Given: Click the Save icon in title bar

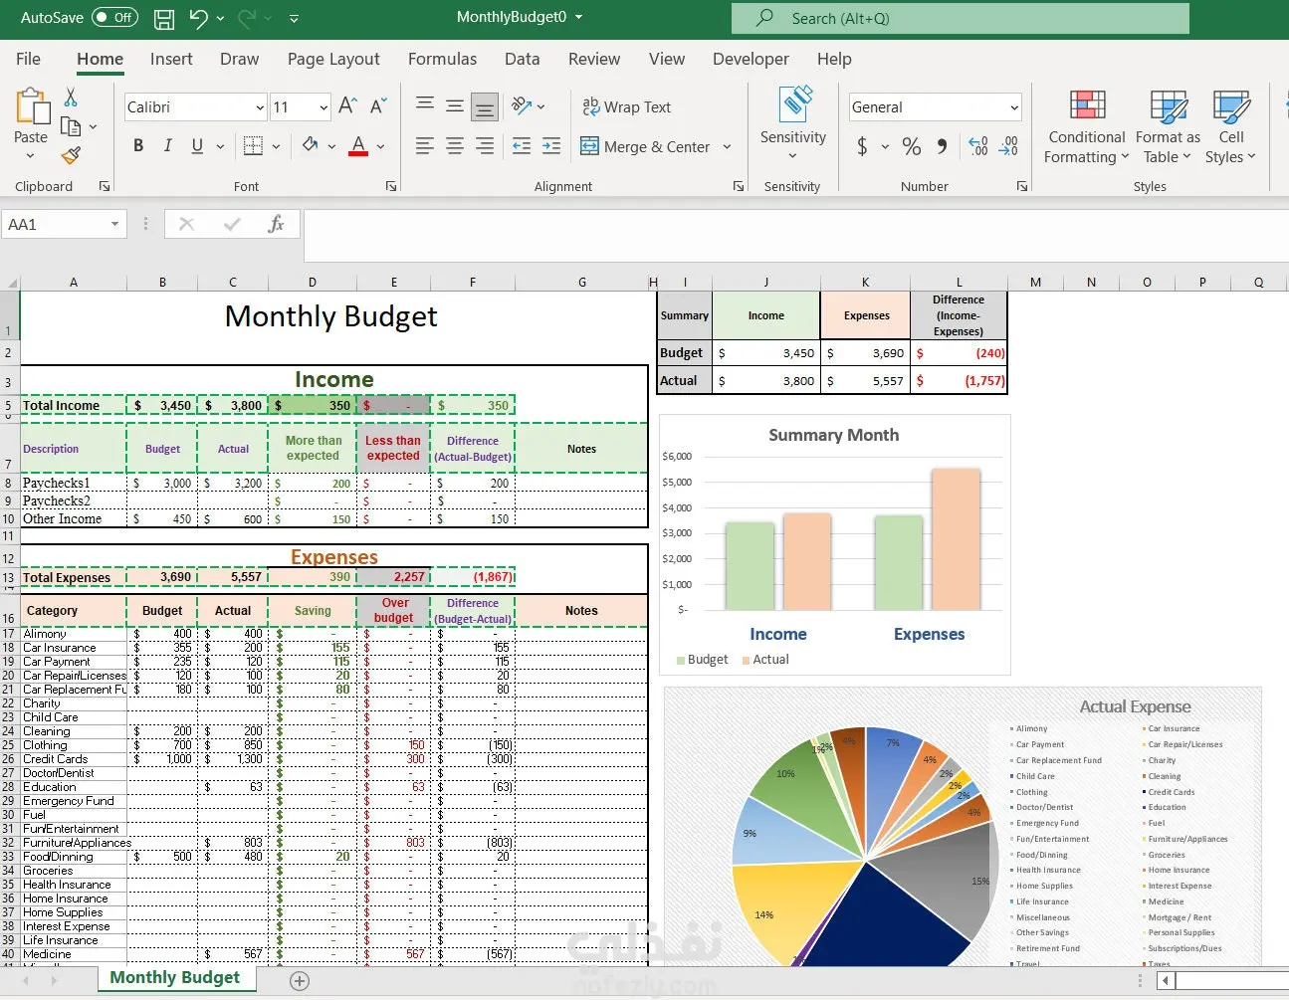Looking at the screenshot, I should [x=164, y=18].
